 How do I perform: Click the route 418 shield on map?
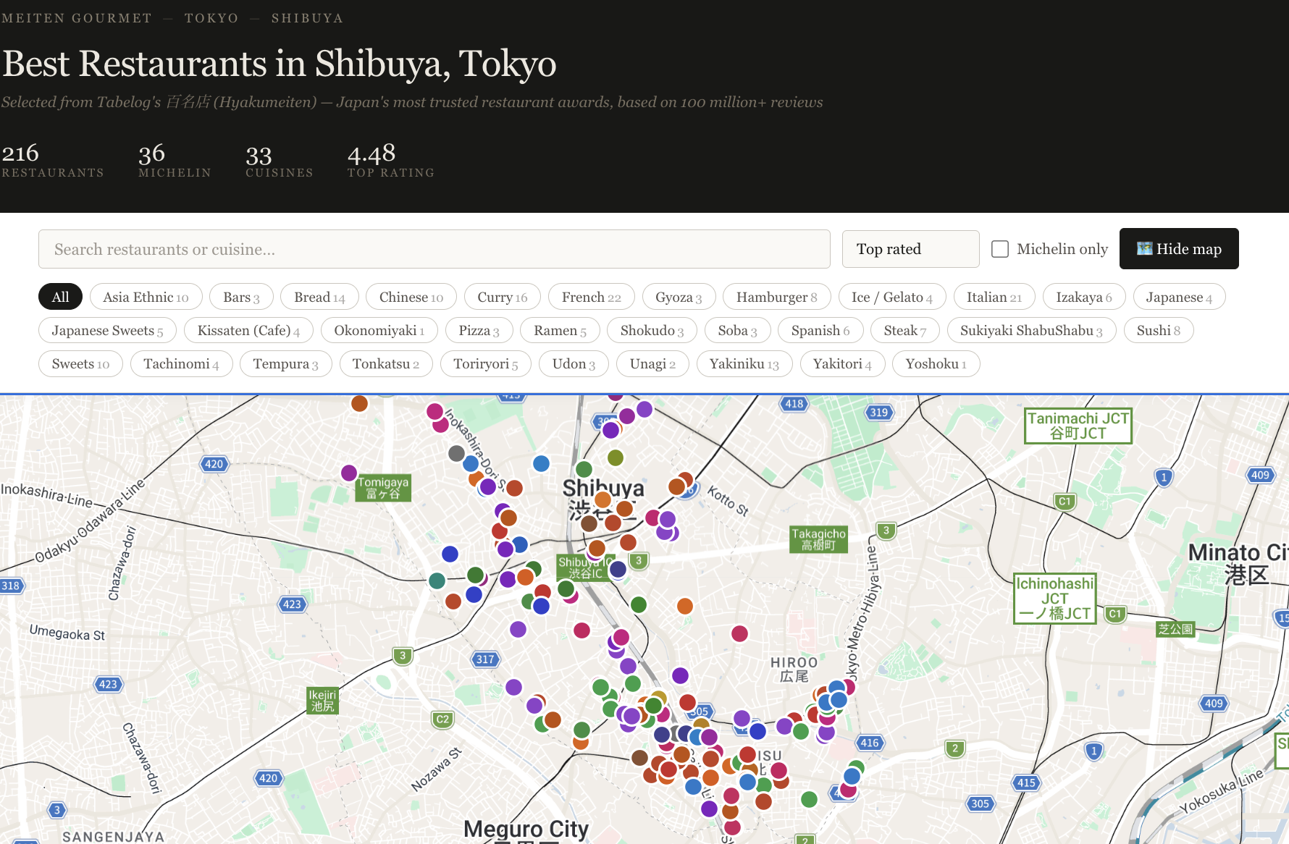(794, 404)
